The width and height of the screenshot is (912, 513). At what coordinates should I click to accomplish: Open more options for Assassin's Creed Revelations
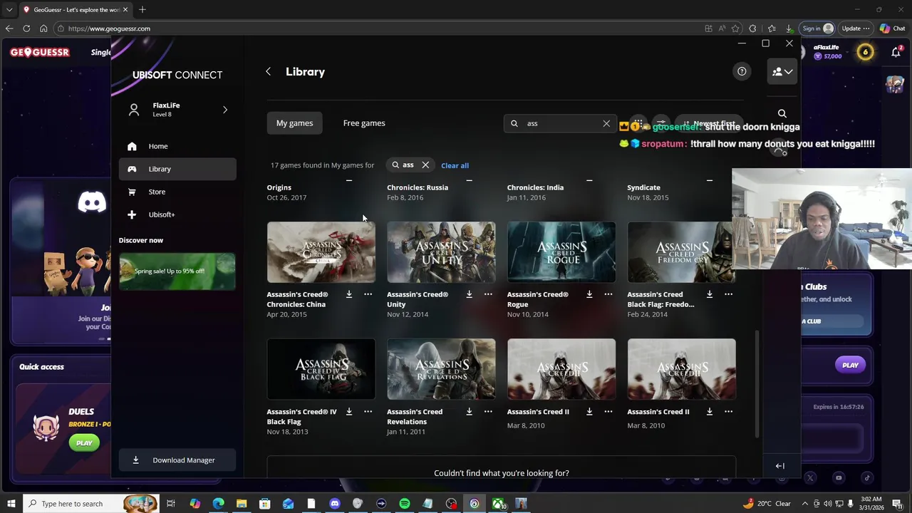[x=488, y=411]
